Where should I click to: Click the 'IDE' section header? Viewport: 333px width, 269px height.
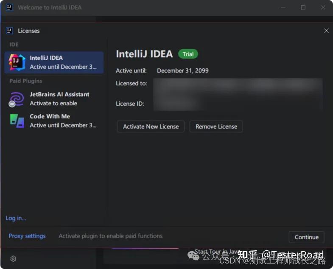(14, 45)
